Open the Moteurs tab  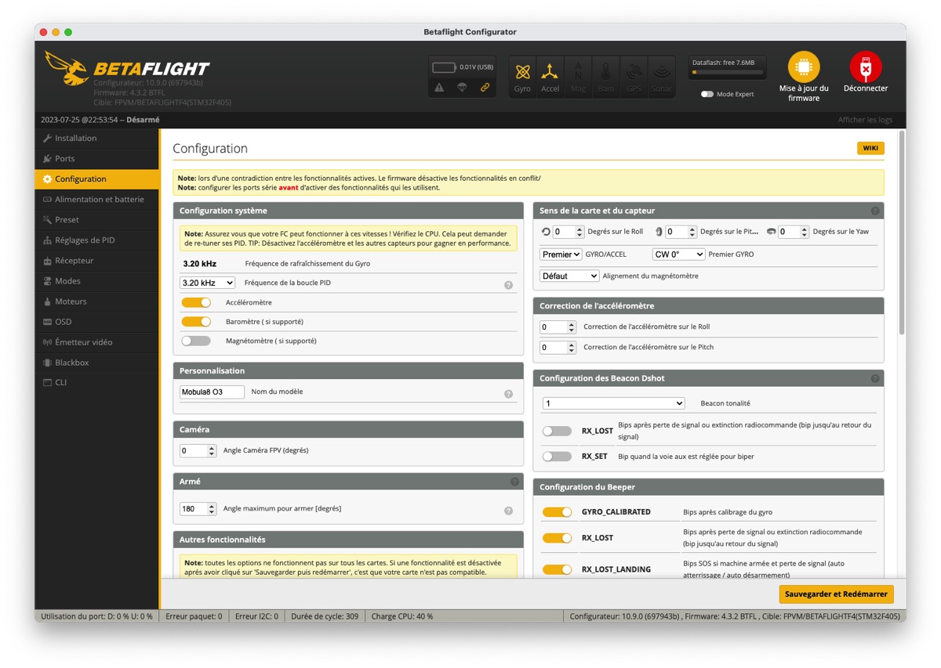click(x=96, y=301)
